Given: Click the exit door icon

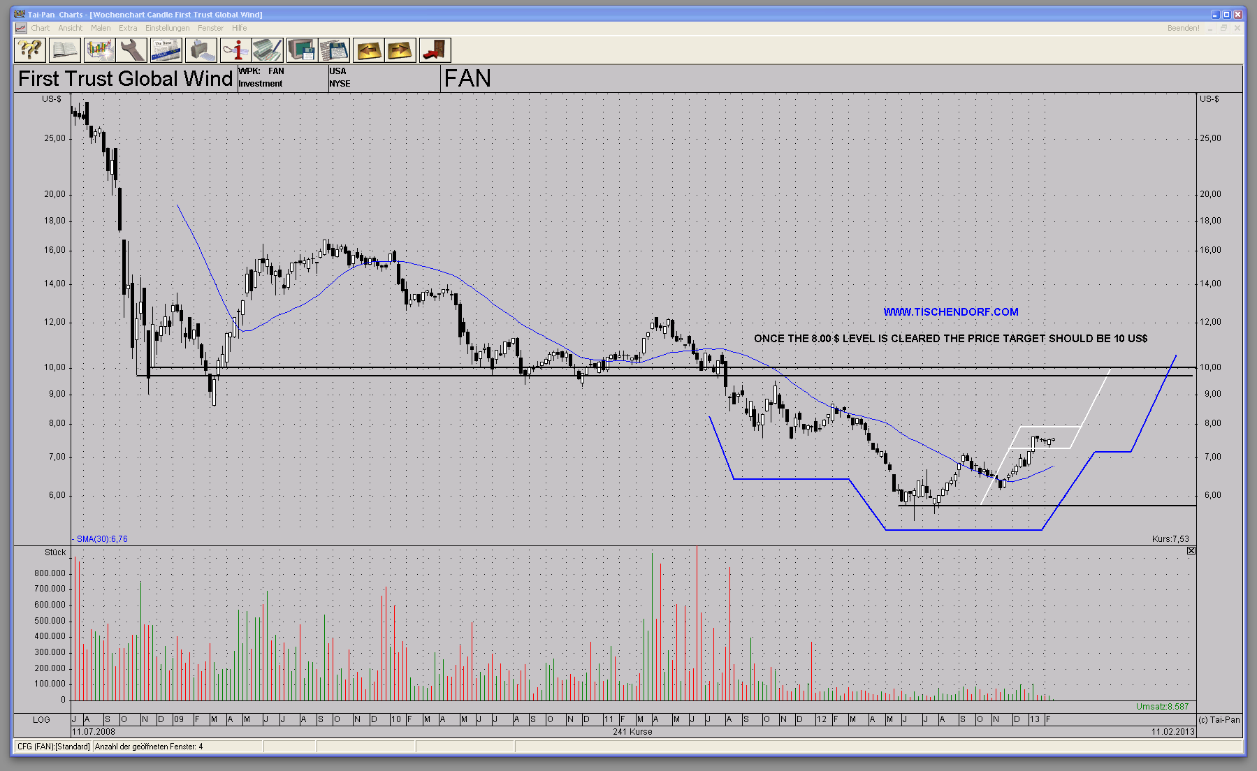Looking at the screenshot, I should 435,50.
